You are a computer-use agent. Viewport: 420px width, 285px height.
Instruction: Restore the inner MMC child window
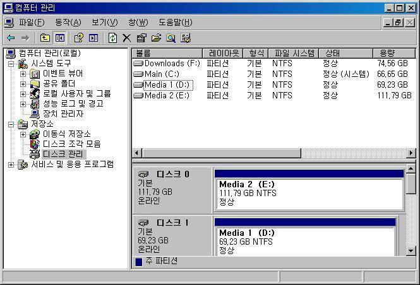[x=398, y=23]
